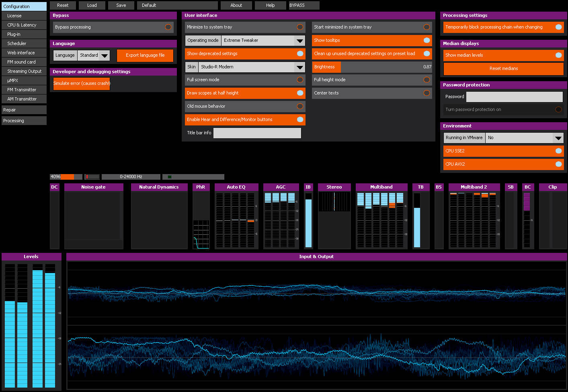This screenshot has width=568, height=392.
Task: Click the Stereo scope display
Action: (334, 216)
